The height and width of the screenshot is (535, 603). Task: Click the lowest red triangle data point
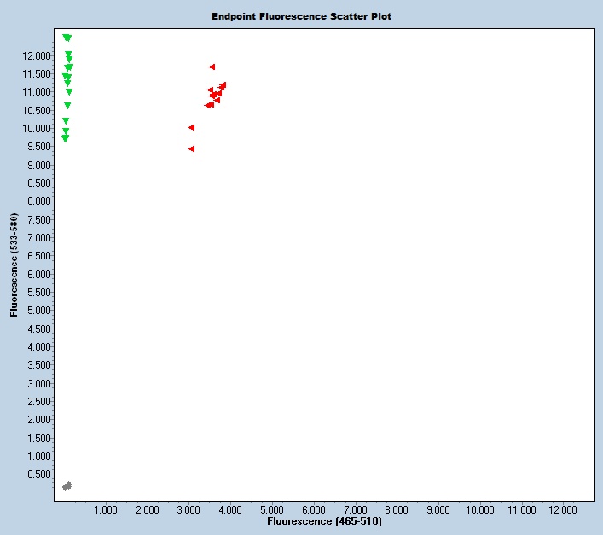pos(191,148)
